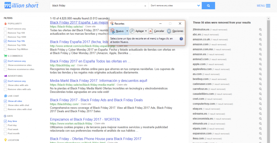Click magnifier icon for antena3.com

[x=260, y=59]
